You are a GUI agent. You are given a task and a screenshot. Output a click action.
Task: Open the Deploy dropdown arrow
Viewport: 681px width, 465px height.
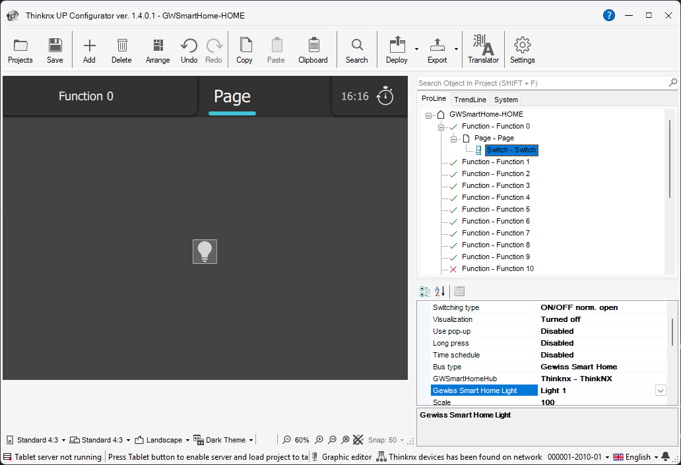(416, 49)
